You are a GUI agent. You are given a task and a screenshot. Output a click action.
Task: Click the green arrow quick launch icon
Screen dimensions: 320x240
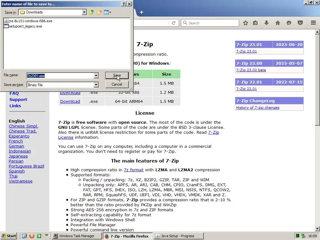tap(39, 236)
